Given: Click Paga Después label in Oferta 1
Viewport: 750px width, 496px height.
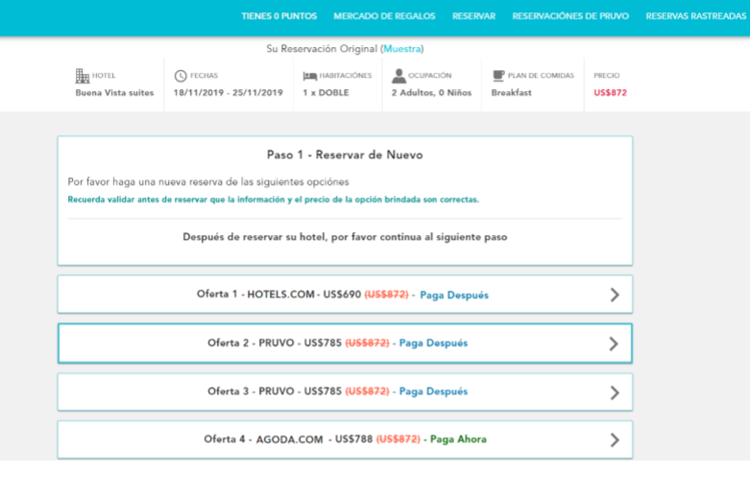Looking at the screenshot, I should tap(454, 295).
